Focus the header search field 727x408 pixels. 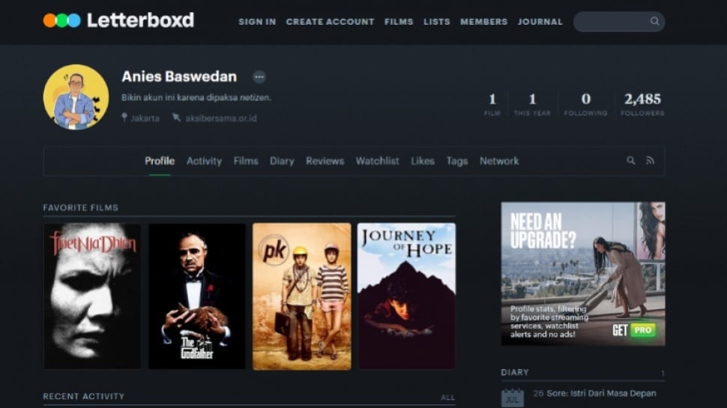[x=619, y=21]
